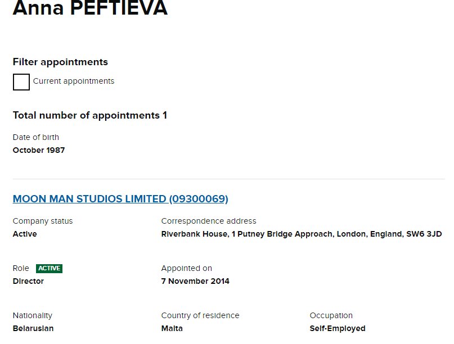Click the Anna PEFTIEVA page heading
Viewport: 454px width, 344px height.
point(90,8)
